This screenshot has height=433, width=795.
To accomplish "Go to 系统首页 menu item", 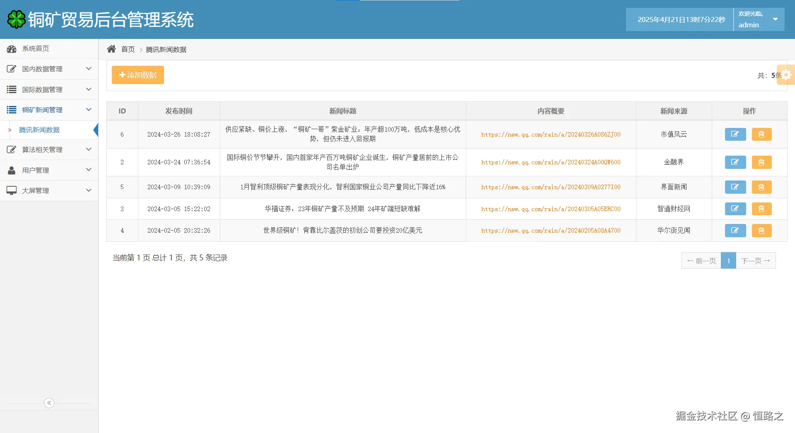I will (49, 49).
